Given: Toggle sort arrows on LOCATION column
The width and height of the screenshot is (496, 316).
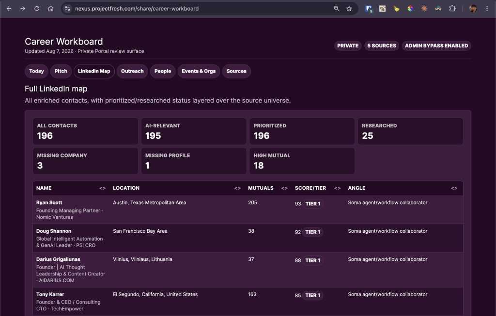Looking at the screenshot, I should (x=237, y=188).
